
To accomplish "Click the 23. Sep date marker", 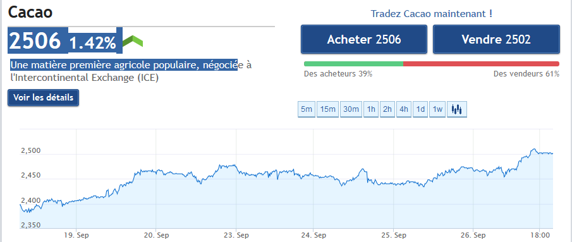I will pos(236,235).
